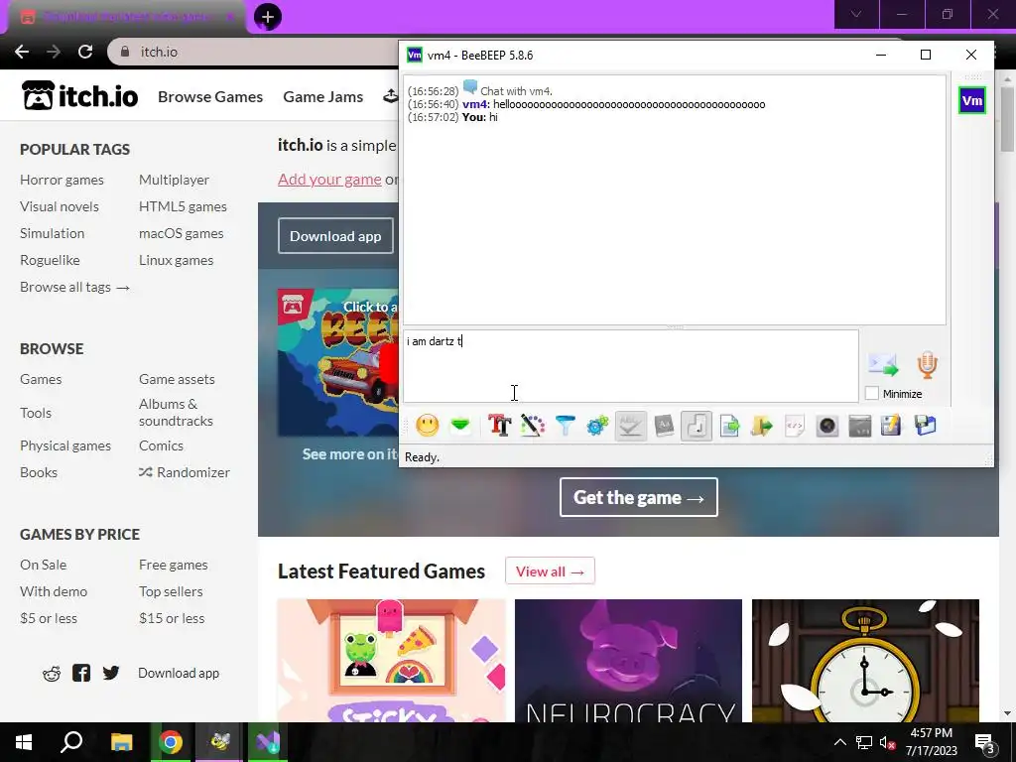The image size is (1016, 762).
Task: Open chat settings gears icon
Action: [597, 426]
